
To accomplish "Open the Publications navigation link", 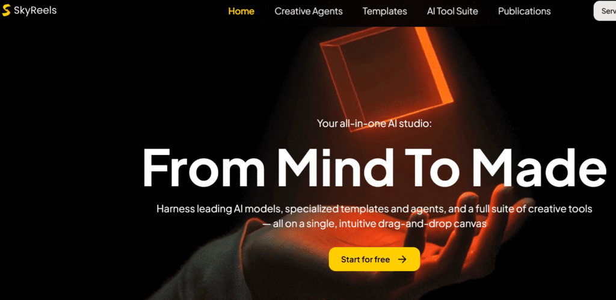I will tap(524, 11).
